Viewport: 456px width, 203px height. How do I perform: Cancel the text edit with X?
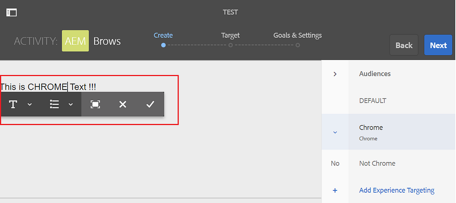[123, 104]
